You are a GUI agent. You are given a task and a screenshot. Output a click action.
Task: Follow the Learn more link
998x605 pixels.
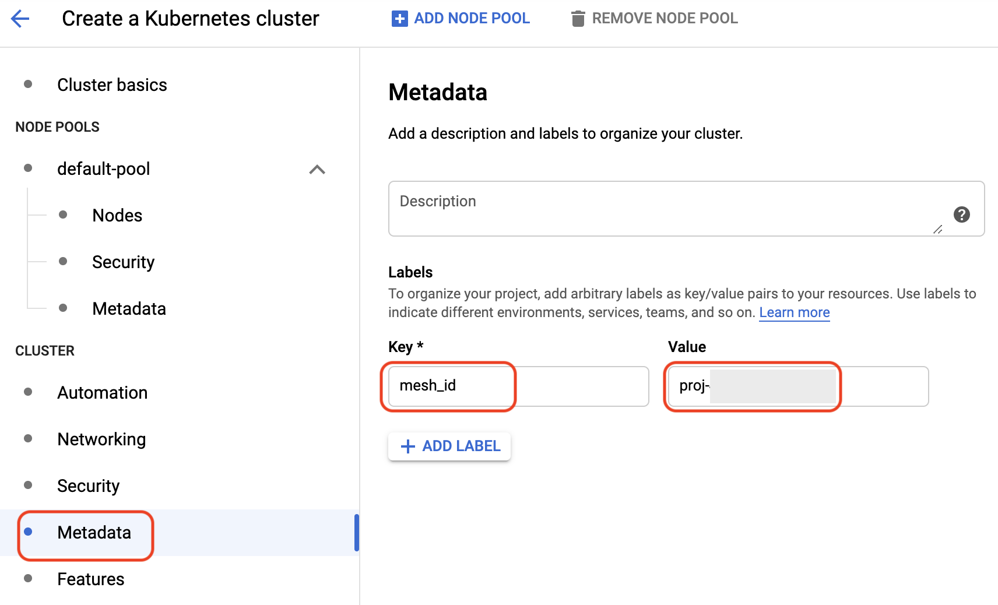[794, 313]
